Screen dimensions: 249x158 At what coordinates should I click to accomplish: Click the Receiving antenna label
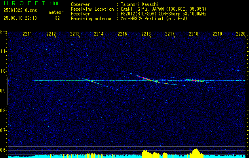(91, 19)
